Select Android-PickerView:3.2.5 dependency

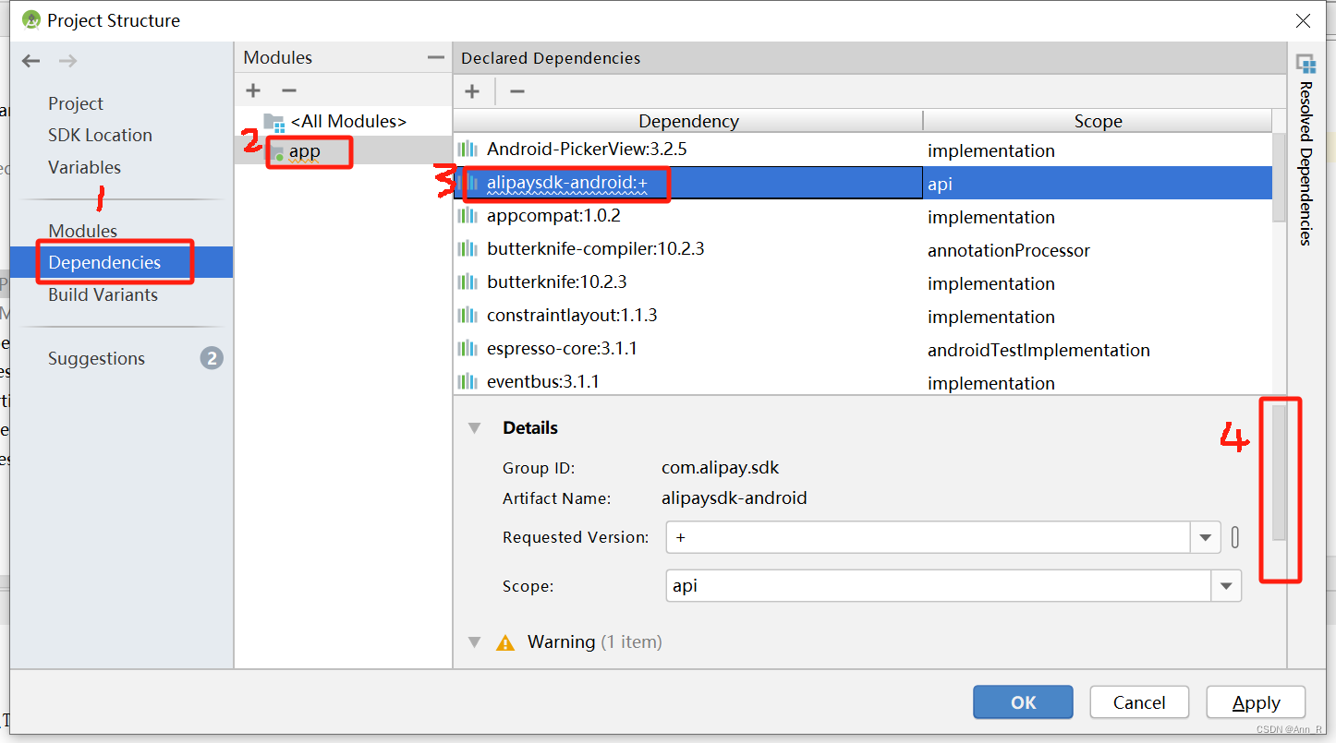(x=587, y=149)
